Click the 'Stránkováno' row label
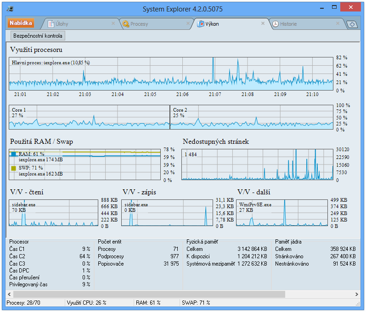The image size is (366, 312). [x=289, y=256]
